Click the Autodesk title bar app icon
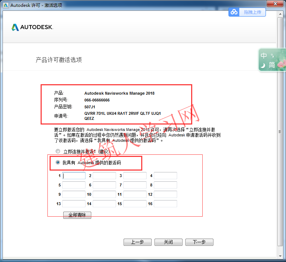Screen dimensions: 286x262 click(6, 5)
